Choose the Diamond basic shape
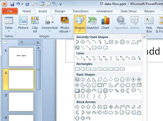 coord(111,80)
